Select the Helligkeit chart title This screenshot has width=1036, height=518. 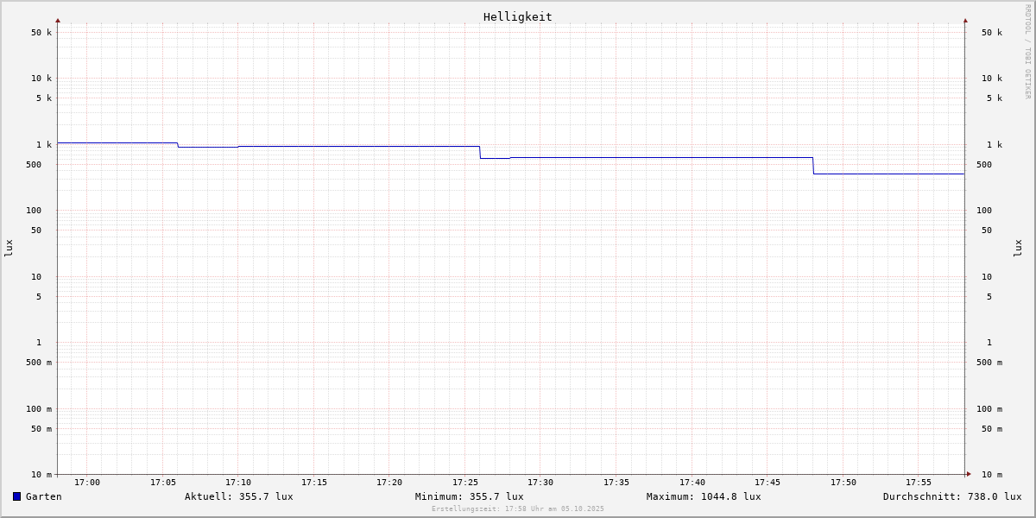pos(517,16)
